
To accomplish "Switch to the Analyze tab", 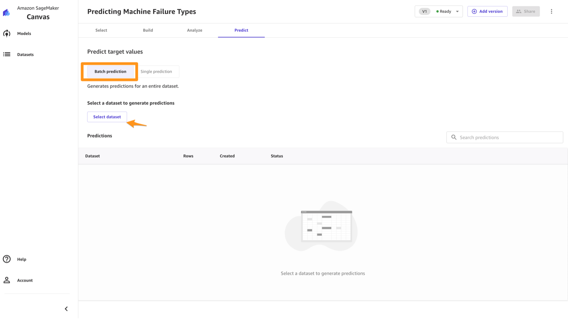I will point(195,30).
